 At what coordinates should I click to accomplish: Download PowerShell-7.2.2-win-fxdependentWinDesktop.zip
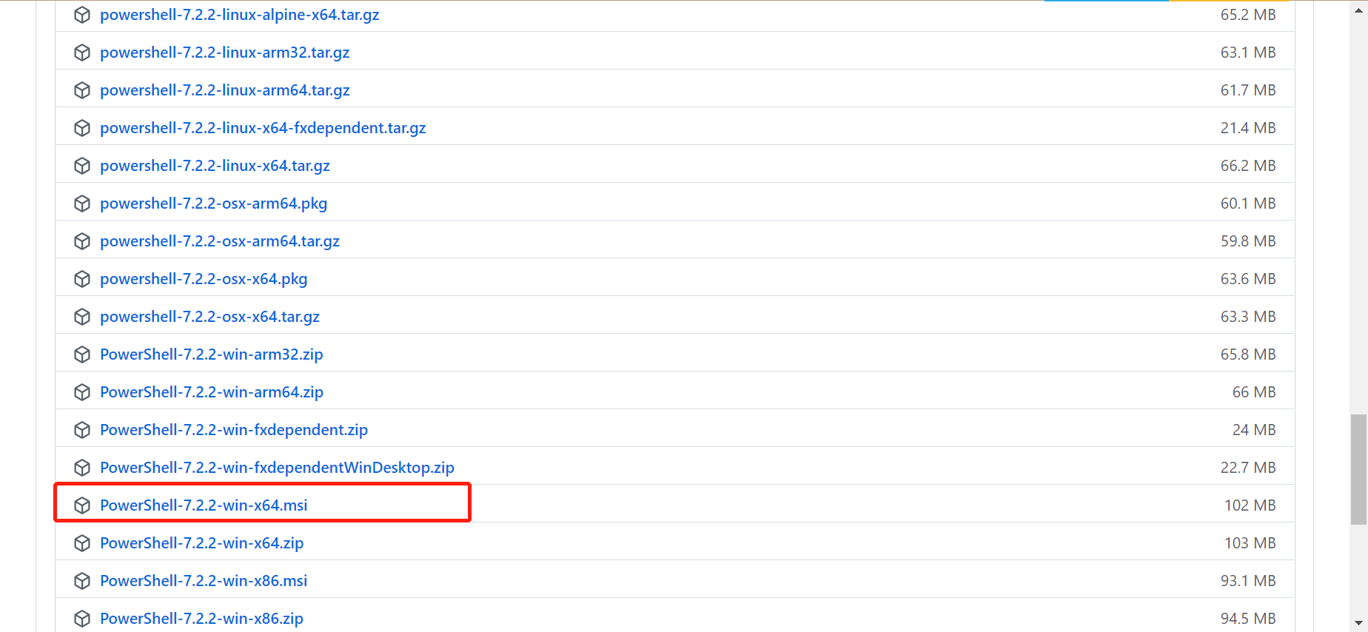(x=278, y=468)
